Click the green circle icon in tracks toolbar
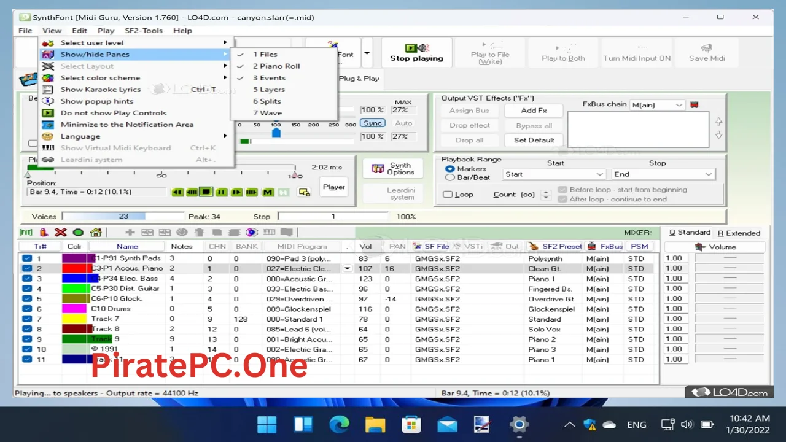The height and width of the screenshot is (442, 786). pyautogui.click(x=78, y=233)
